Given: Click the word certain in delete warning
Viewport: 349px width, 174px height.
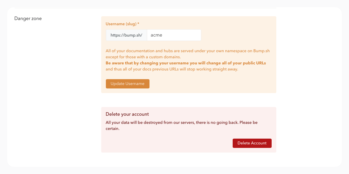Looking at the screenshot, I should point(113,128).
